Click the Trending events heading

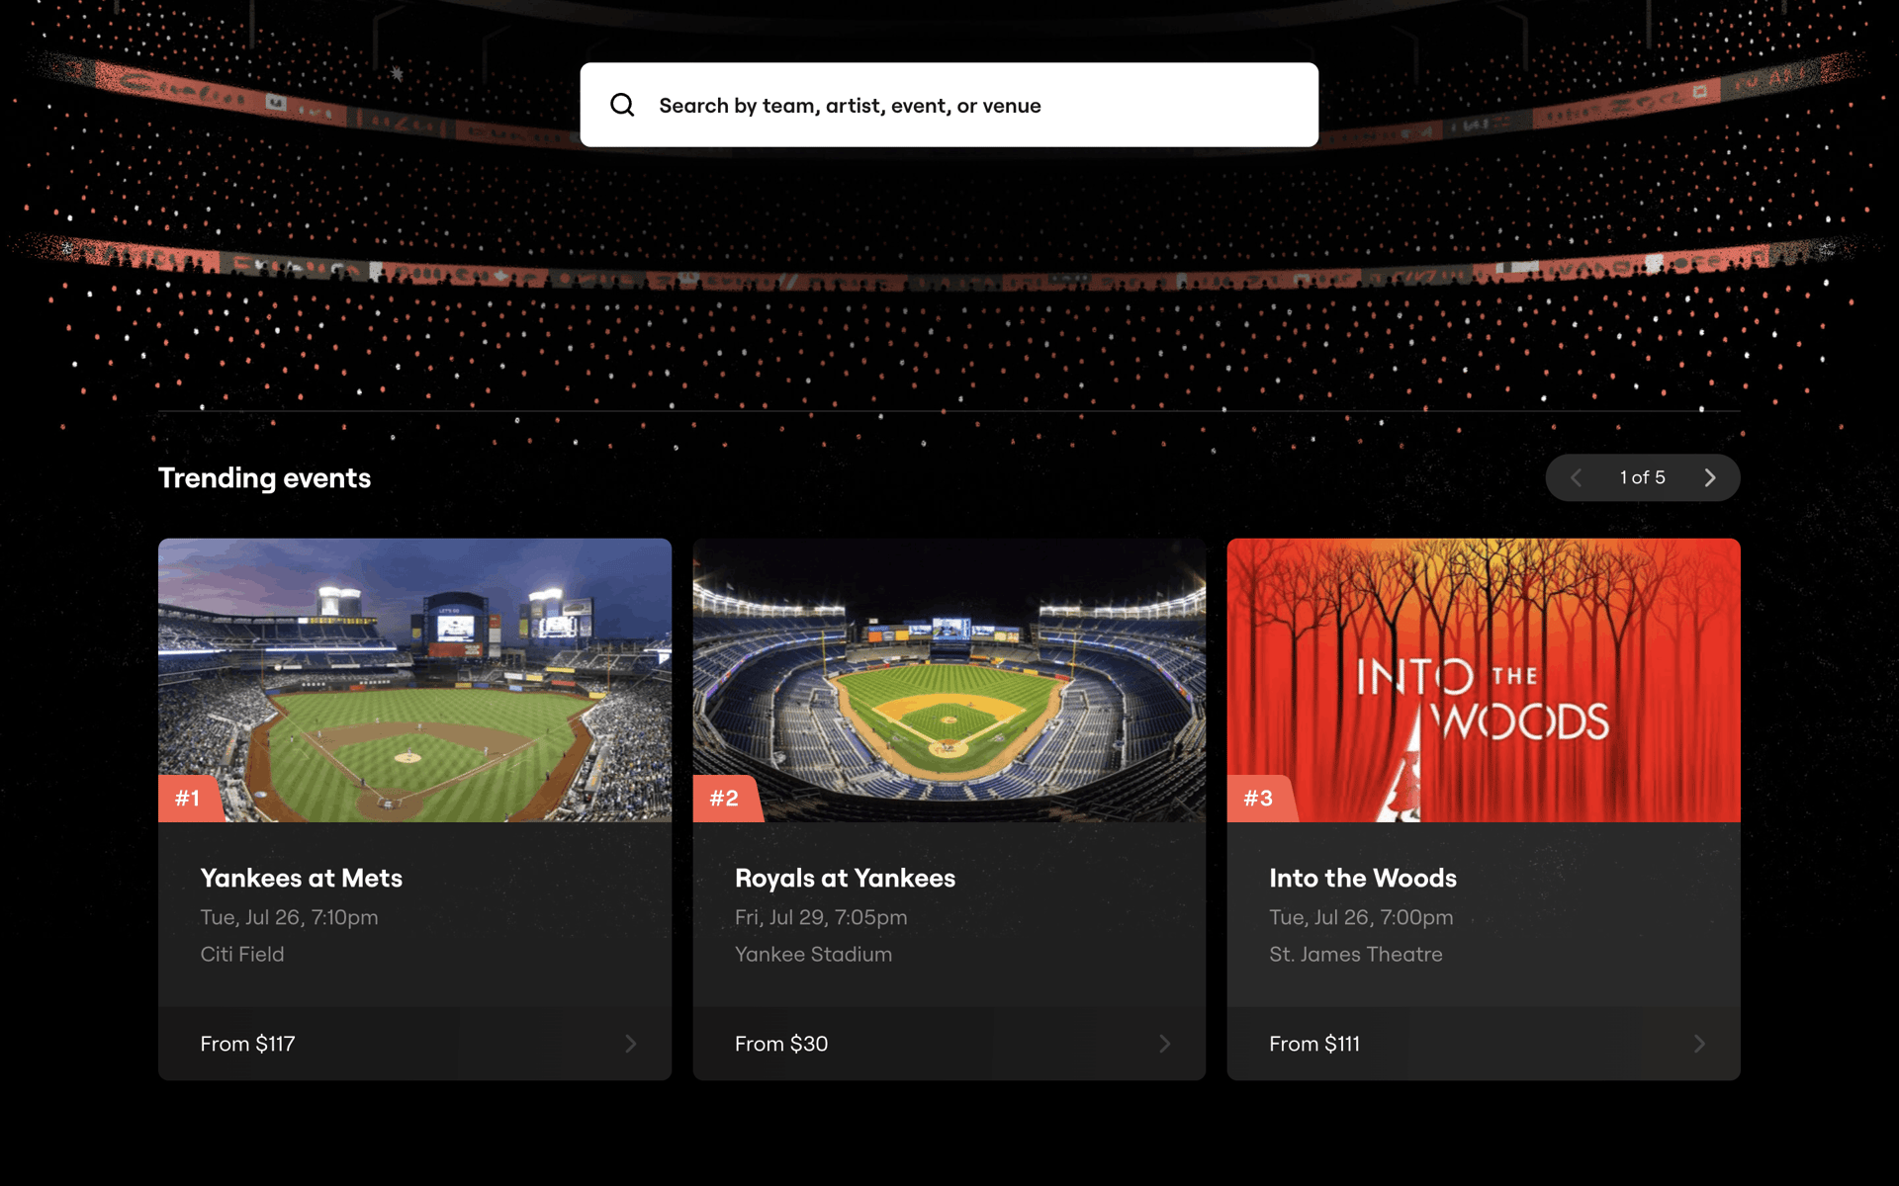(x=265, y=478)
